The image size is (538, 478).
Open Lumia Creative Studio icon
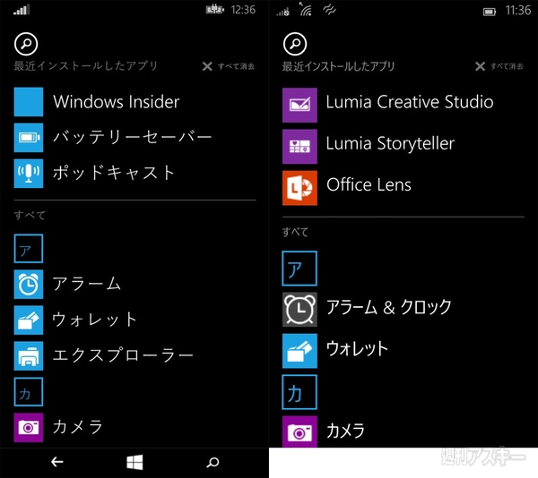pos(299,105)
